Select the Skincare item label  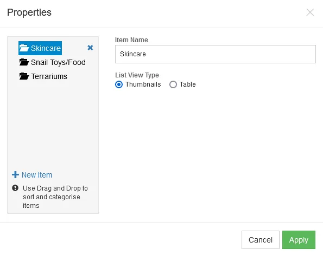pos(46,48)
